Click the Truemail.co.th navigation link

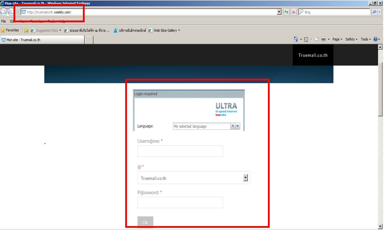pos(313,55)
